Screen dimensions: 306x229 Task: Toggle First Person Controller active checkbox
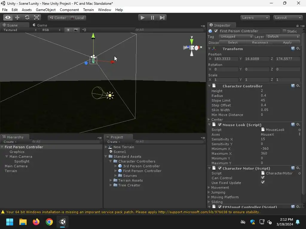[216, 31]
